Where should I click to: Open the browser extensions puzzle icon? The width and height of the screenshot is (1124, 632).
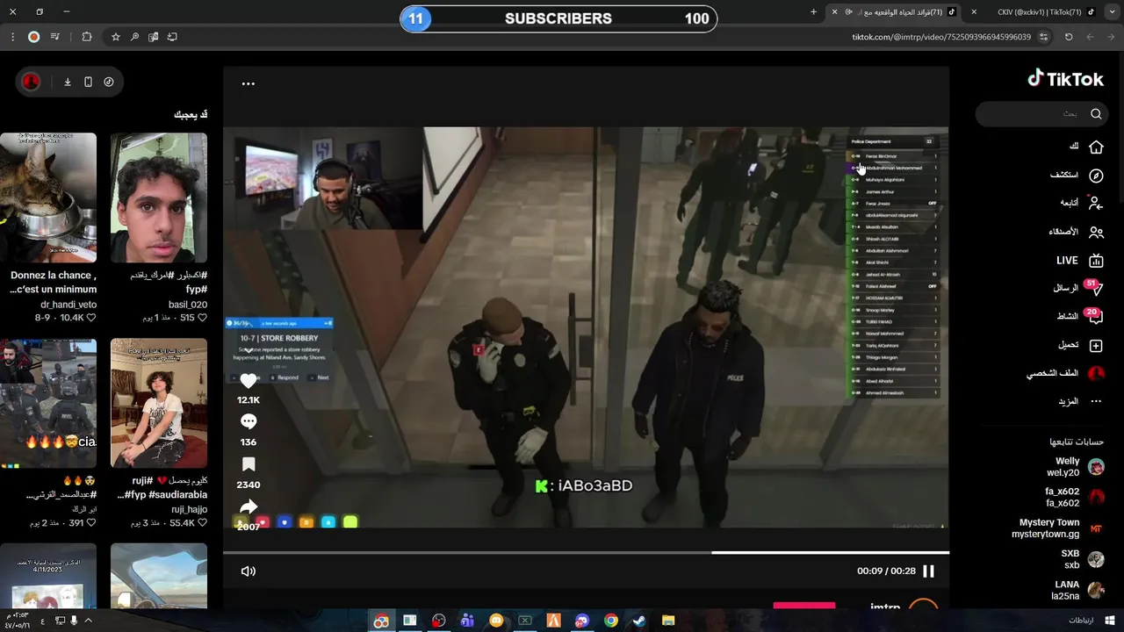[86, 37]
